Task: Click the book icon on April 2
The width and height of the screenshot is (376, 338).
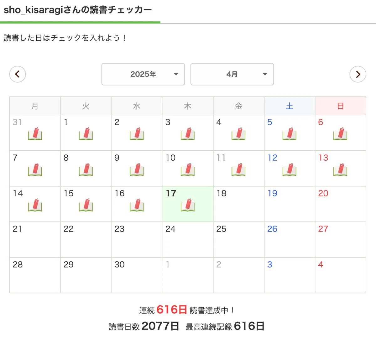Action: [x=137, y=134]
